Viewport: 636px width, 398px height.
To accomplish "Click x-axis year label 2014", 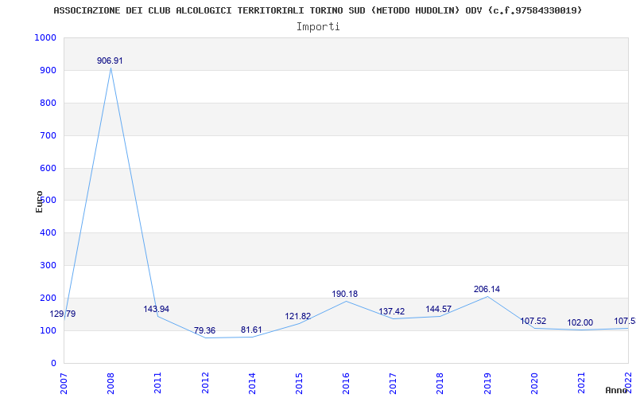I will click(252, 383).
